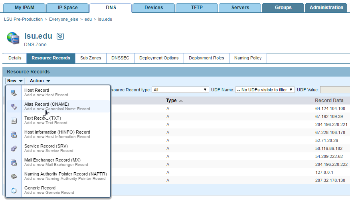Choose Host Record from the New menu
This screenshot has width=350, height=203.
[58, 93]
